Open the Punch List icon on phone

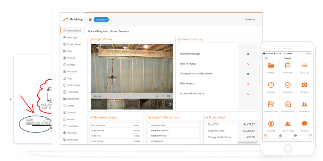[x=288, y=85]
